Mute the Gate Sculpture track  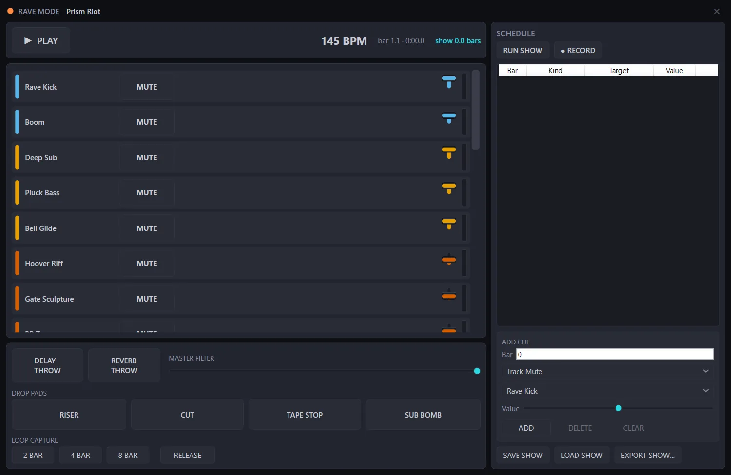click(147, 299)
